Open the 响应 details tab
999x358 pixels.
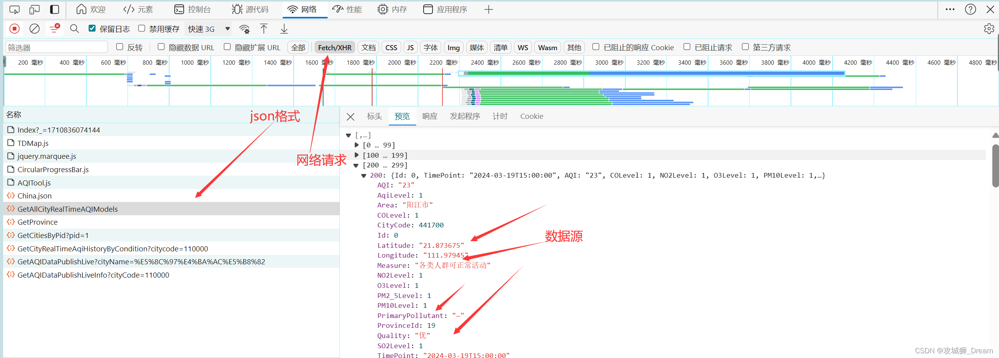click(430, 116)
